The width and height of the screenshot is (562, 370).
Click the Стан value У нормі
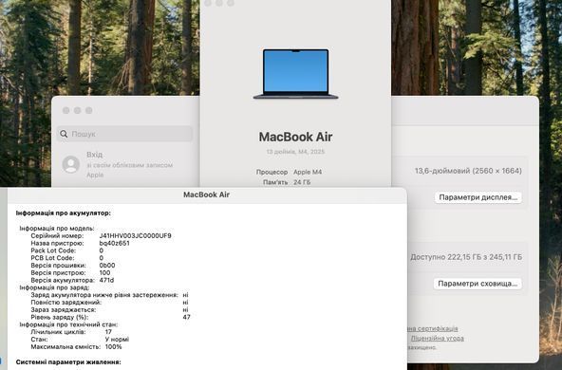117,340
